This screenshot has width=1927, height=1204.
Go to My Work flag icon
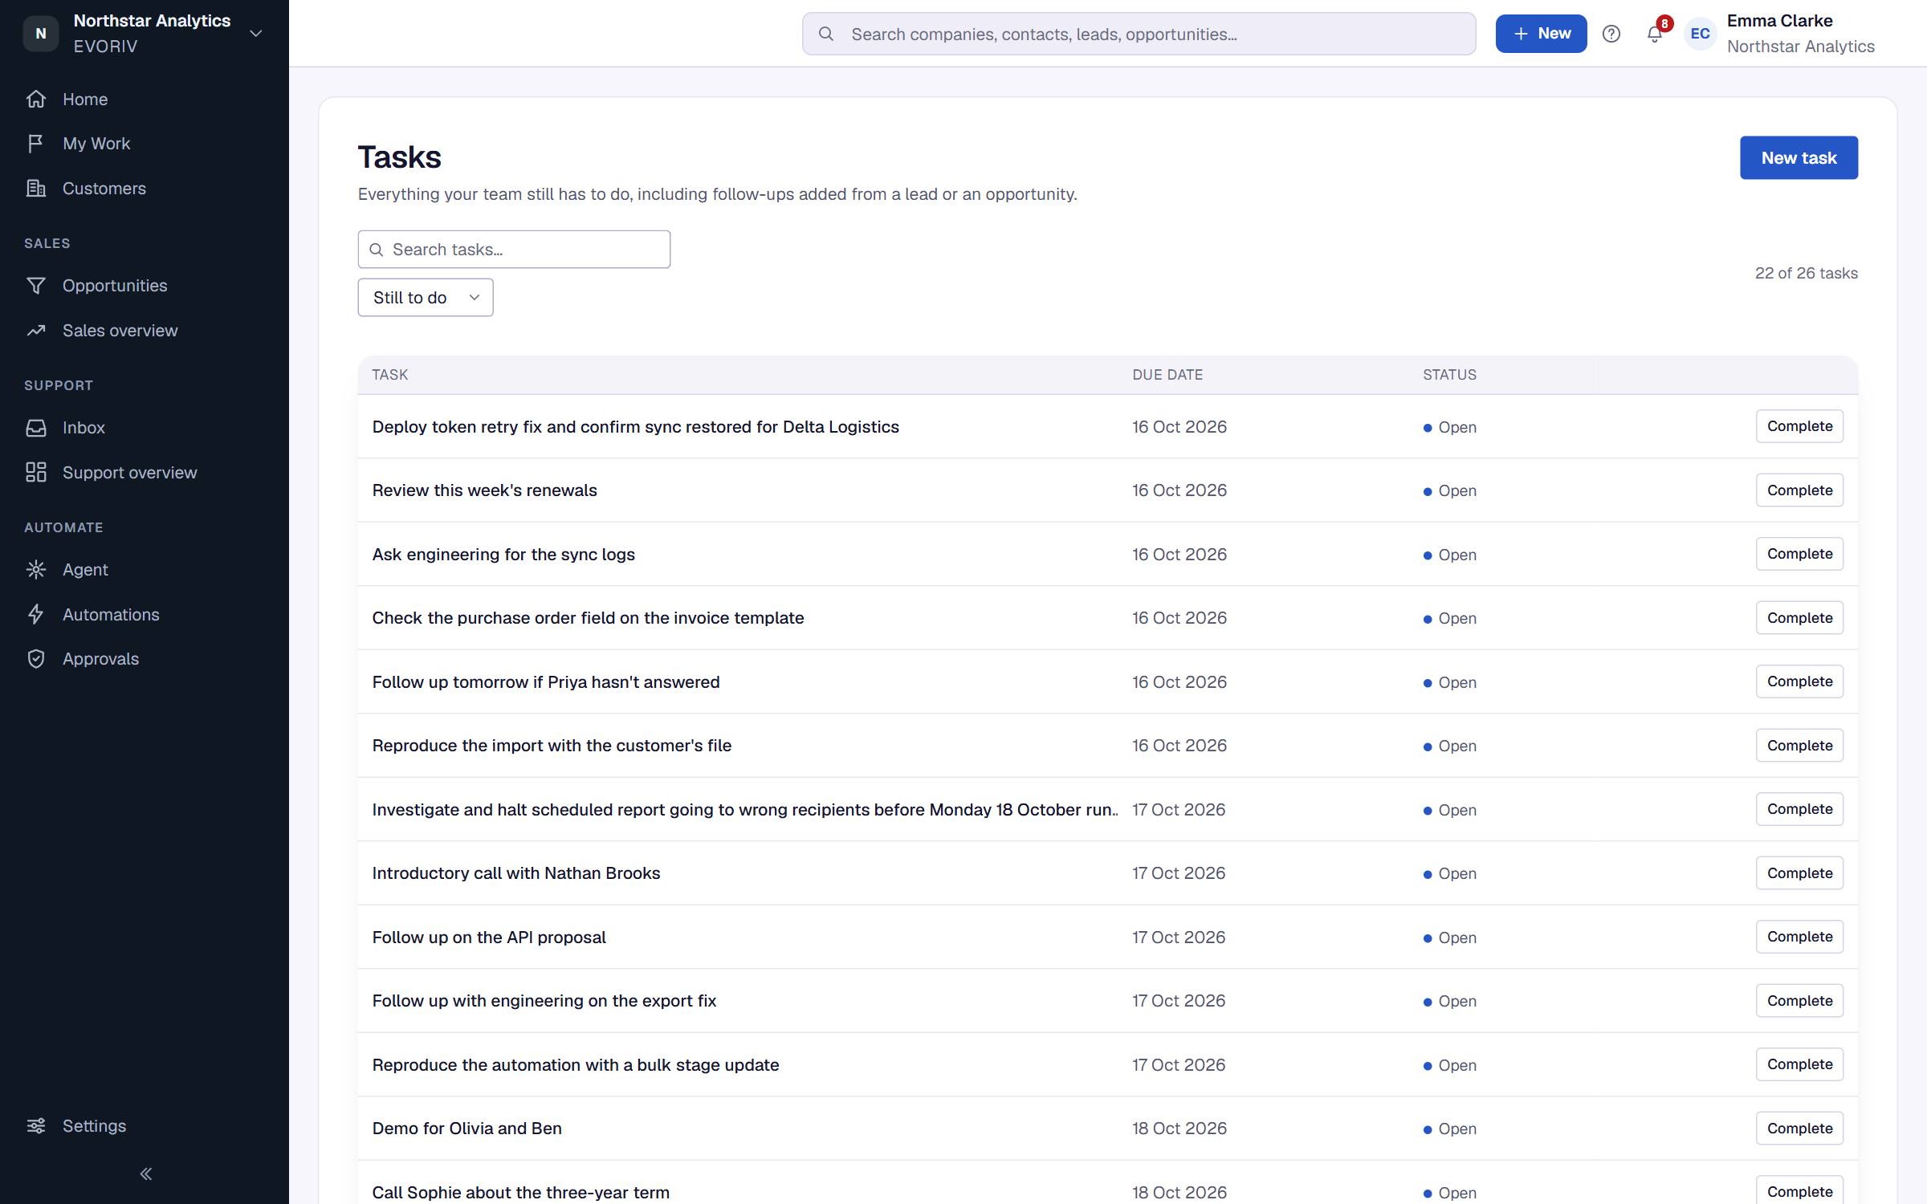(x=36, y=144)
